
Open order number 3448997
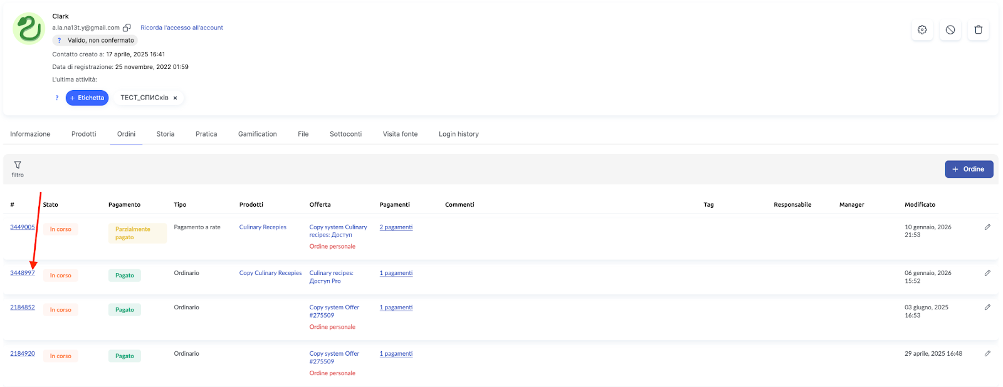point(23,273)
